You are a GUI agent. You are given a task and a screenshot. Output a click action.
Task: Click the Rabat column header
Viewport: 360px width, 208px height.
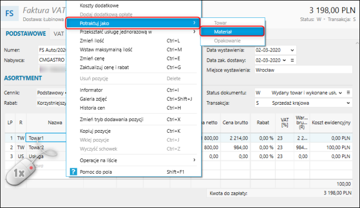[263, 123]
